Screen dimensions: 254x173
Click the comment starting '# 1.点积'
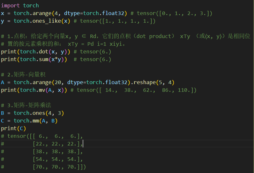pyautogui.click(x=125, y=36)
